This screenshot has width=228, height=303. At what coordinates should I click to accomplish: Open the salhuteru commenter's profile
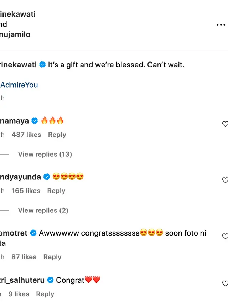(x=22, y=280)
